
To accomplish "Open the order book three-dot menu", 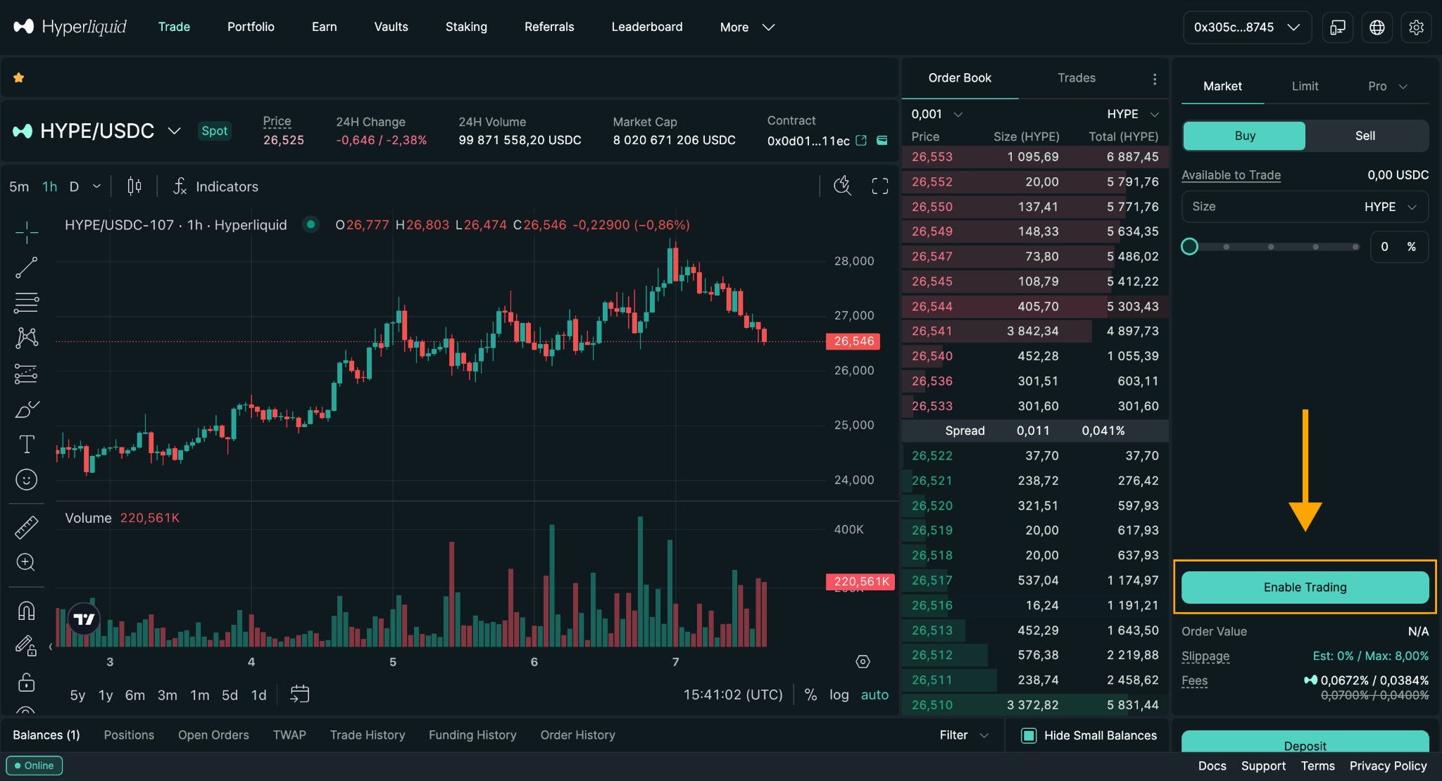I will click(x=1155, y=79).
